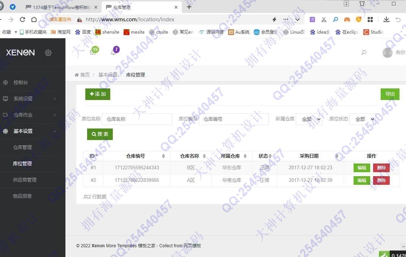Click 删除 for row #2 A区
Viewport: 406px width, 257px height.
(x=381, y=180)
